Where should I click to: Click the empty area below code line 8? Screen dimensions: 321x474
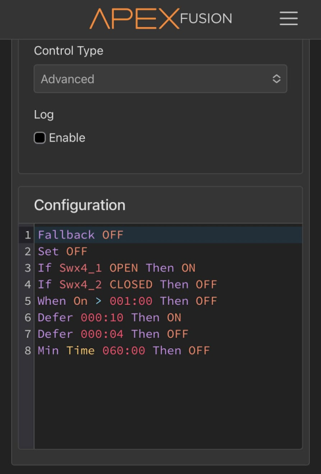pyautogui.click(x=168, y=404)
